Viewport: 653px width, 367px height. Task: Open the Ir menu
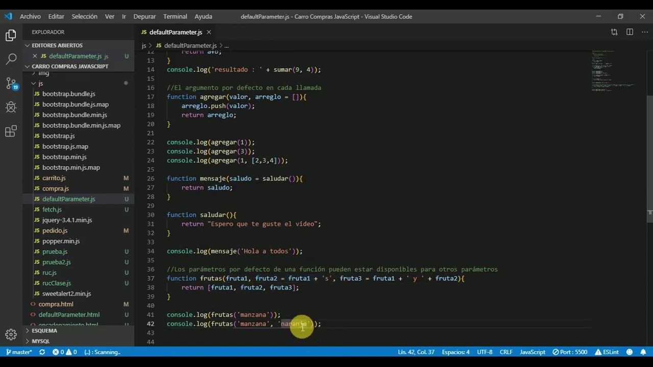tap(123, 16)
